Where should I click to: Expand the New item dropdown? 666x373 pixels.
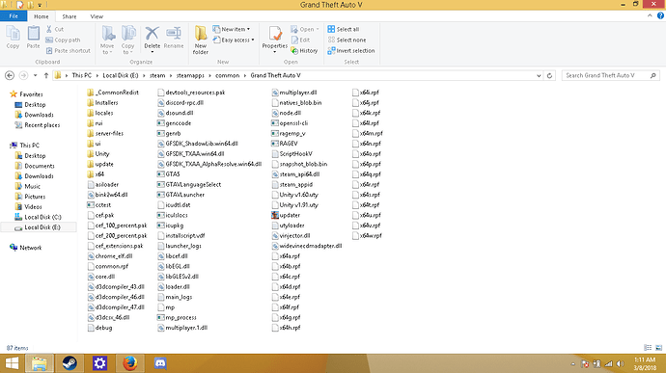248,29
